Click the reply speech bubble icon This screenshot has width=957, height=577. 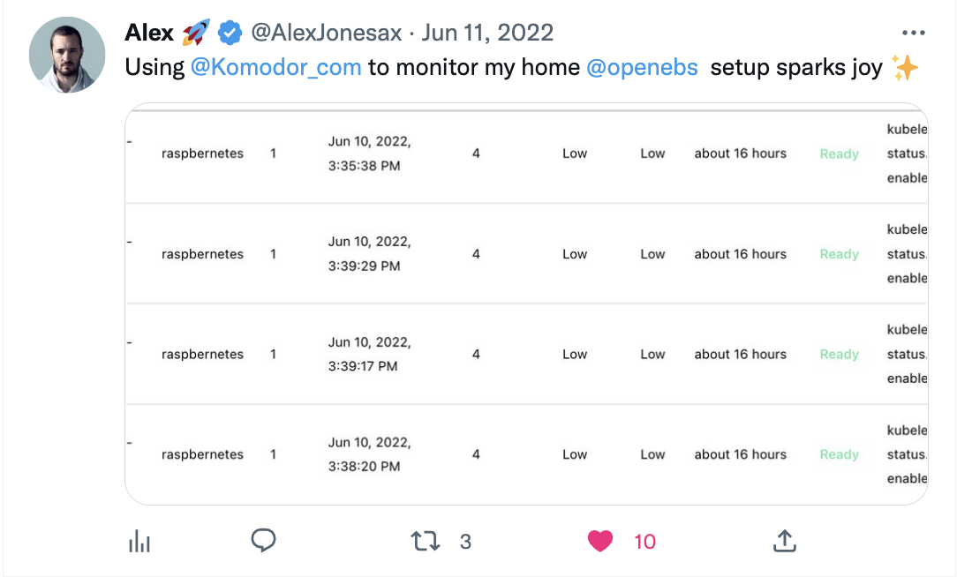coord(263,541)
